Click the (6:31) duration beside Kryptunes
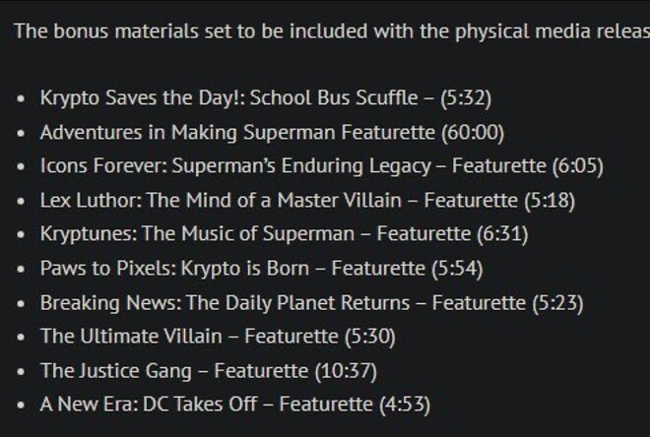 502,234
